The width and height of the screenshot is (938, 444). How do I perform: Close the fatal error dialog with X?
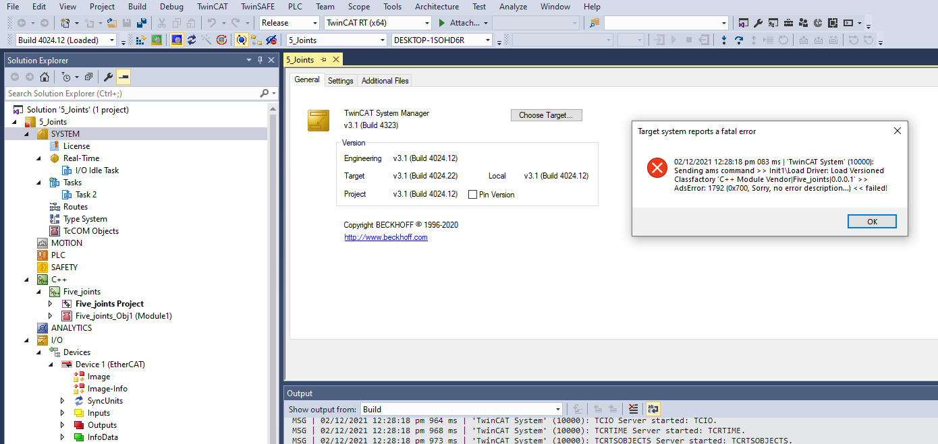897,131
